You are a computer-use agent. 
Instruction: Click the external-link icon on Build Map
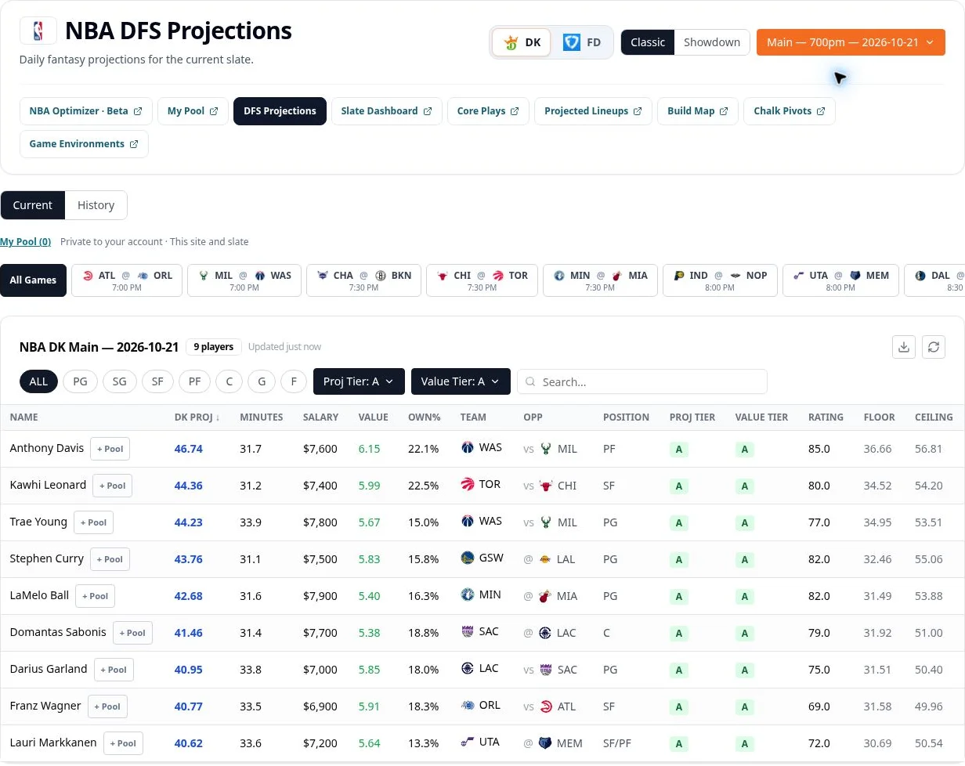pos(724,111)
